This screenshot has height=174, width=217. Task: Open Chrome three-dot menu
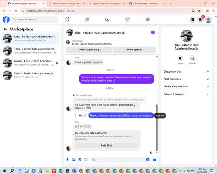(x=214, y=11)
